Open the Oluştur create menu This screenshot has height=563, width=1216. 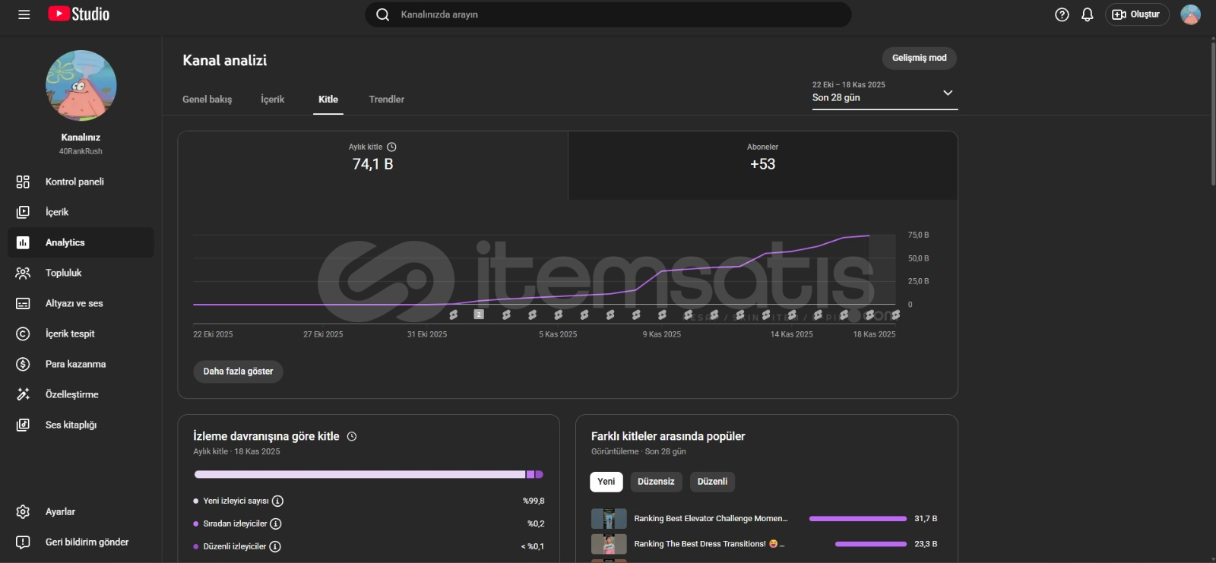(1136, 14)
